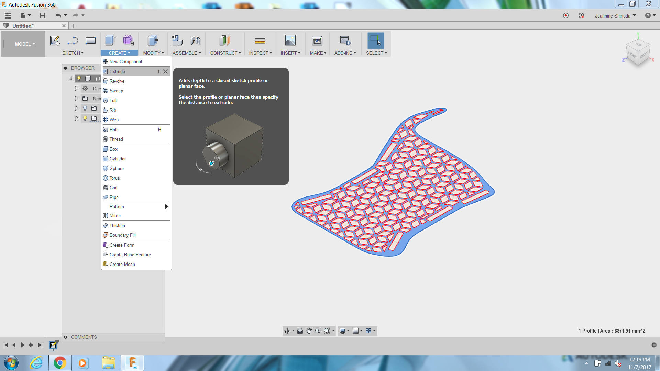Open the CONSTRUCT dropdown menu
Image resolution: width=660 pixels, height=371 pixels.
225,53
